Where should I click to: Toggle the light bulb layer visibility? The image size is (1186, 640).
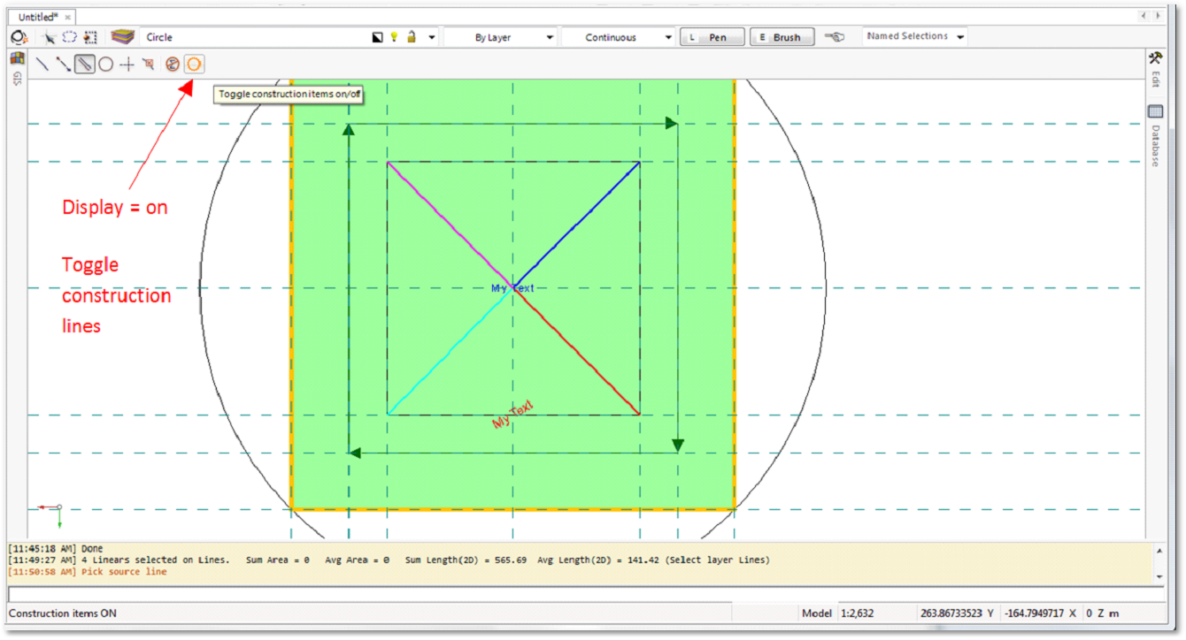[x=394, y=37]
